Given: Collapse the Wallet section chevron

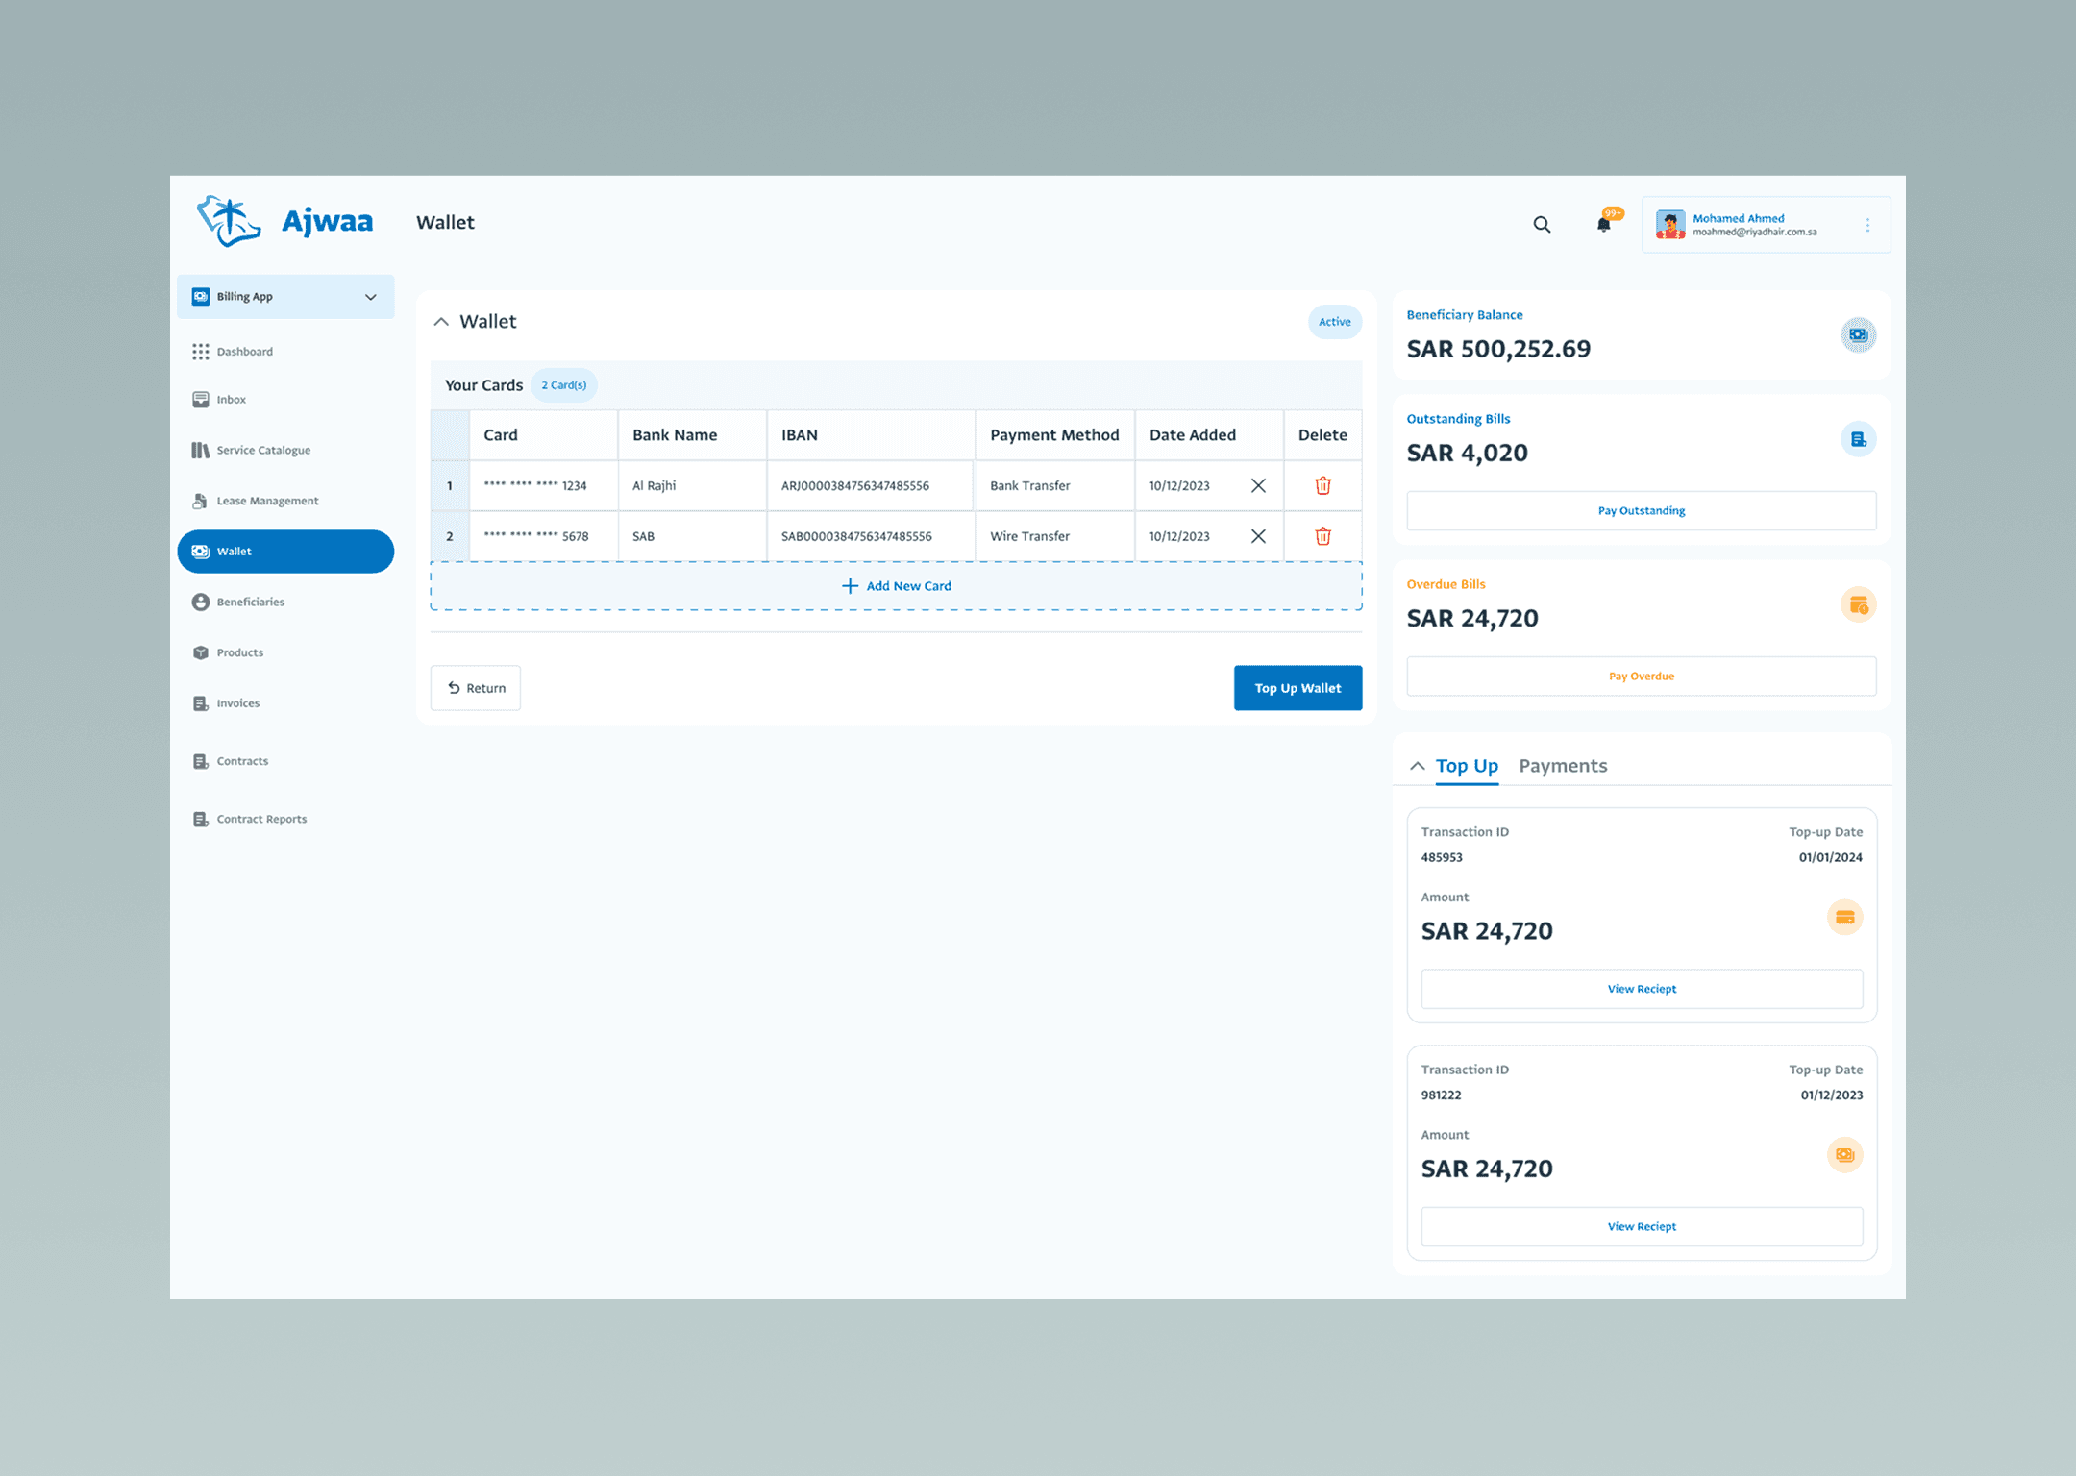Looking at the screenshot, I should coord(441,322).
